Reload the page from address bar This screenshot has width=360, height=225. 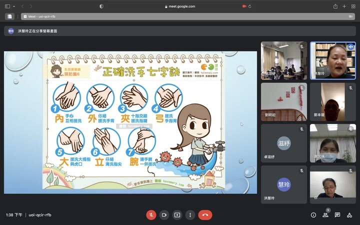click(249, 6)
